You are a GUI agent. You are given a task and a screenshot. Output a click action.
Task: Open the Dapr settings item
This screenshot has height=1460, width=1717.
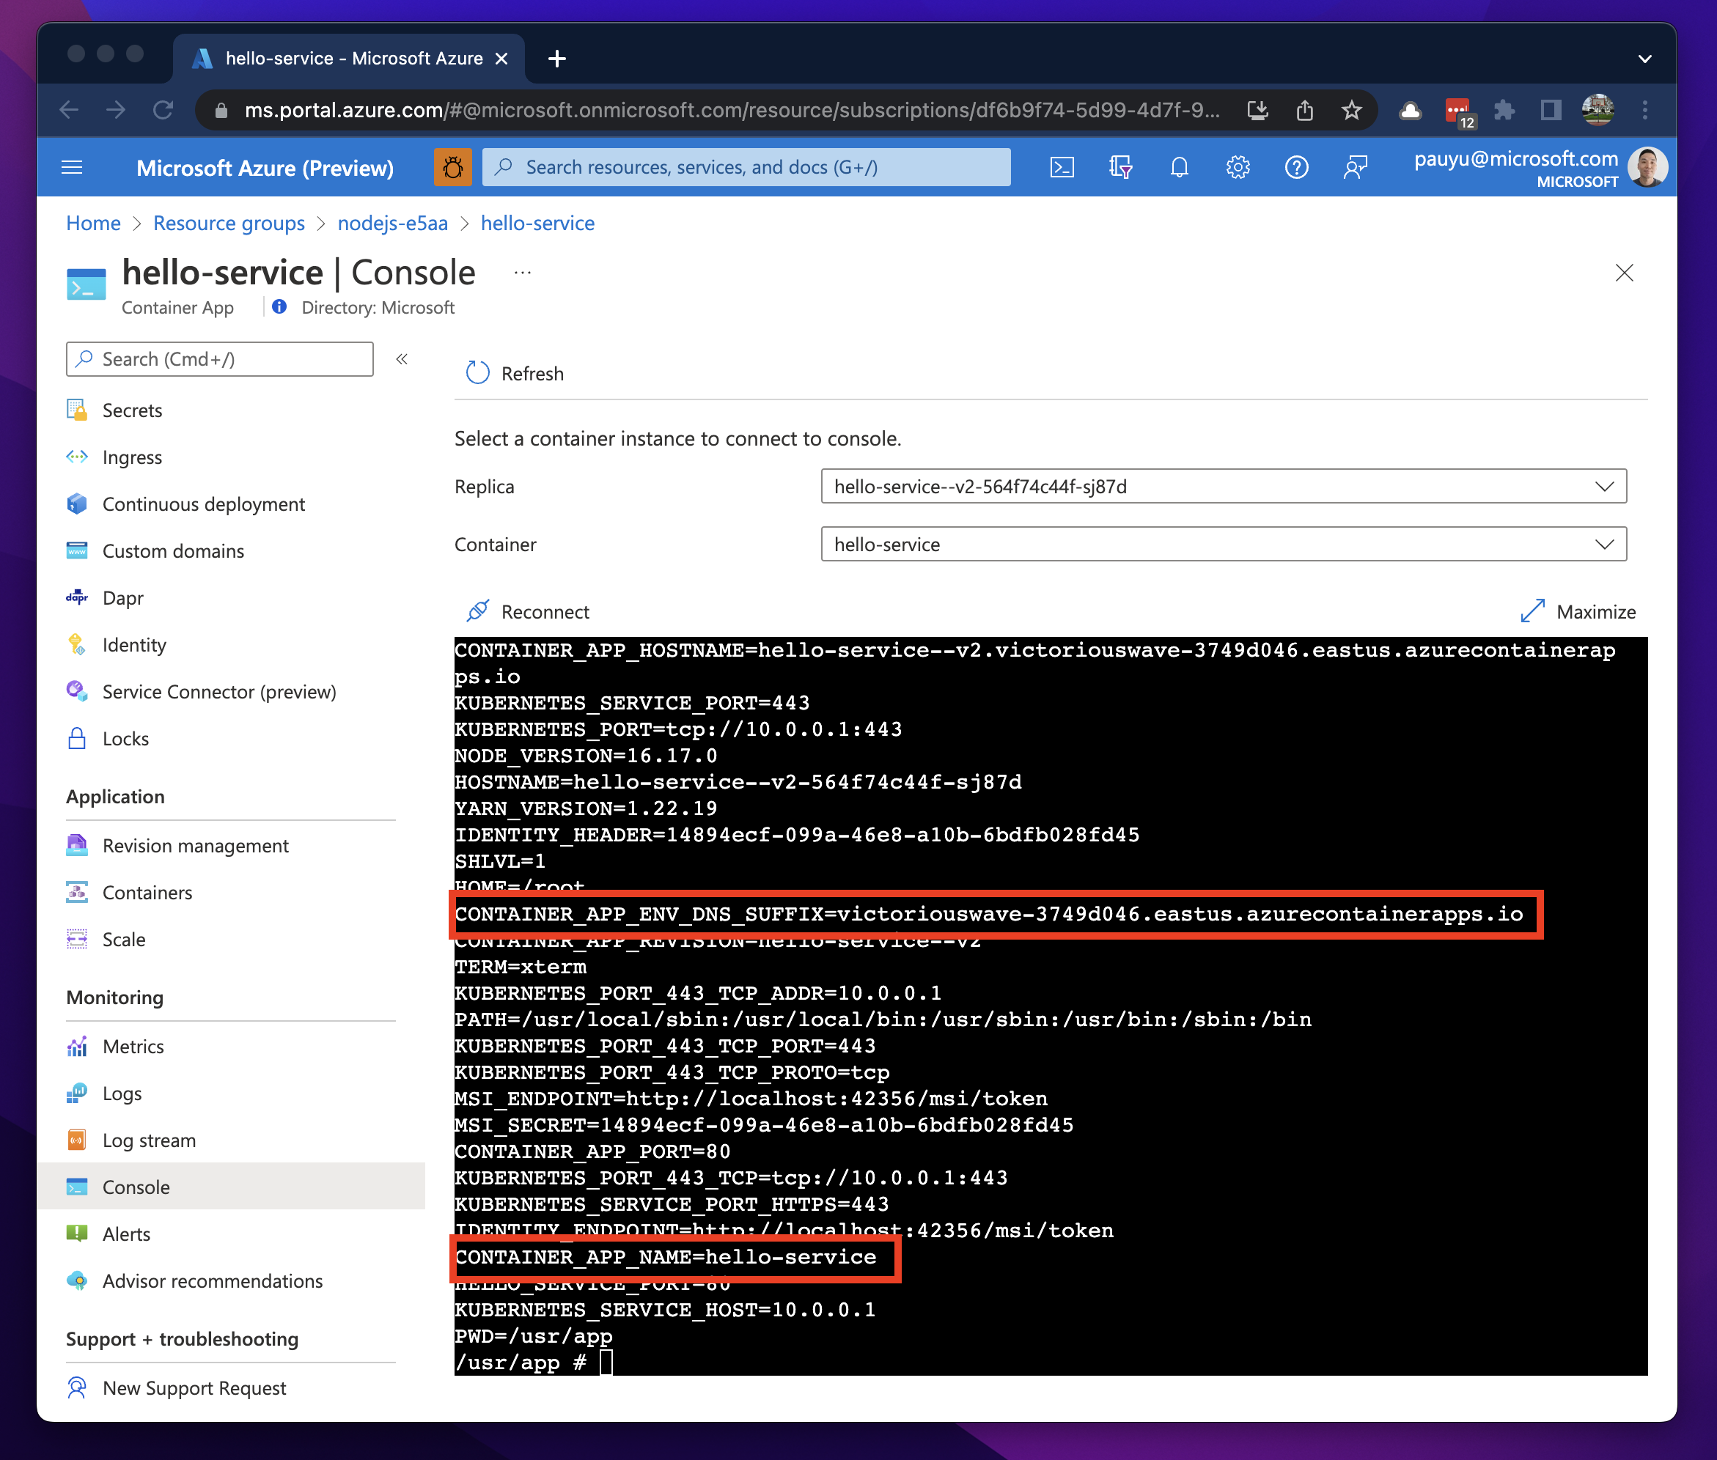tap(122, 598)
